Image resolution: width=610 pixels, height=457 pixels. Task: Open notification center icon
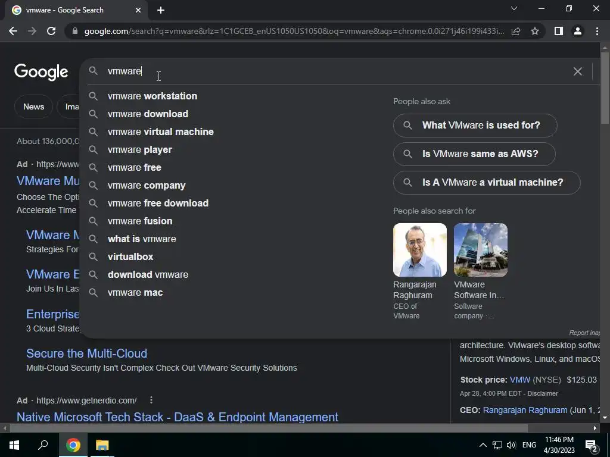point(592,446)
